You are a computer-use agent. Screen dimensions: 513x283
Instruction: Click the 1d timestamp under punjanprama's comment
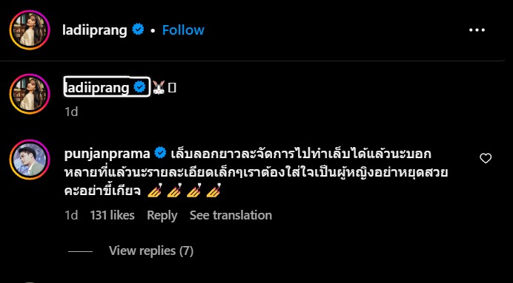71,215
